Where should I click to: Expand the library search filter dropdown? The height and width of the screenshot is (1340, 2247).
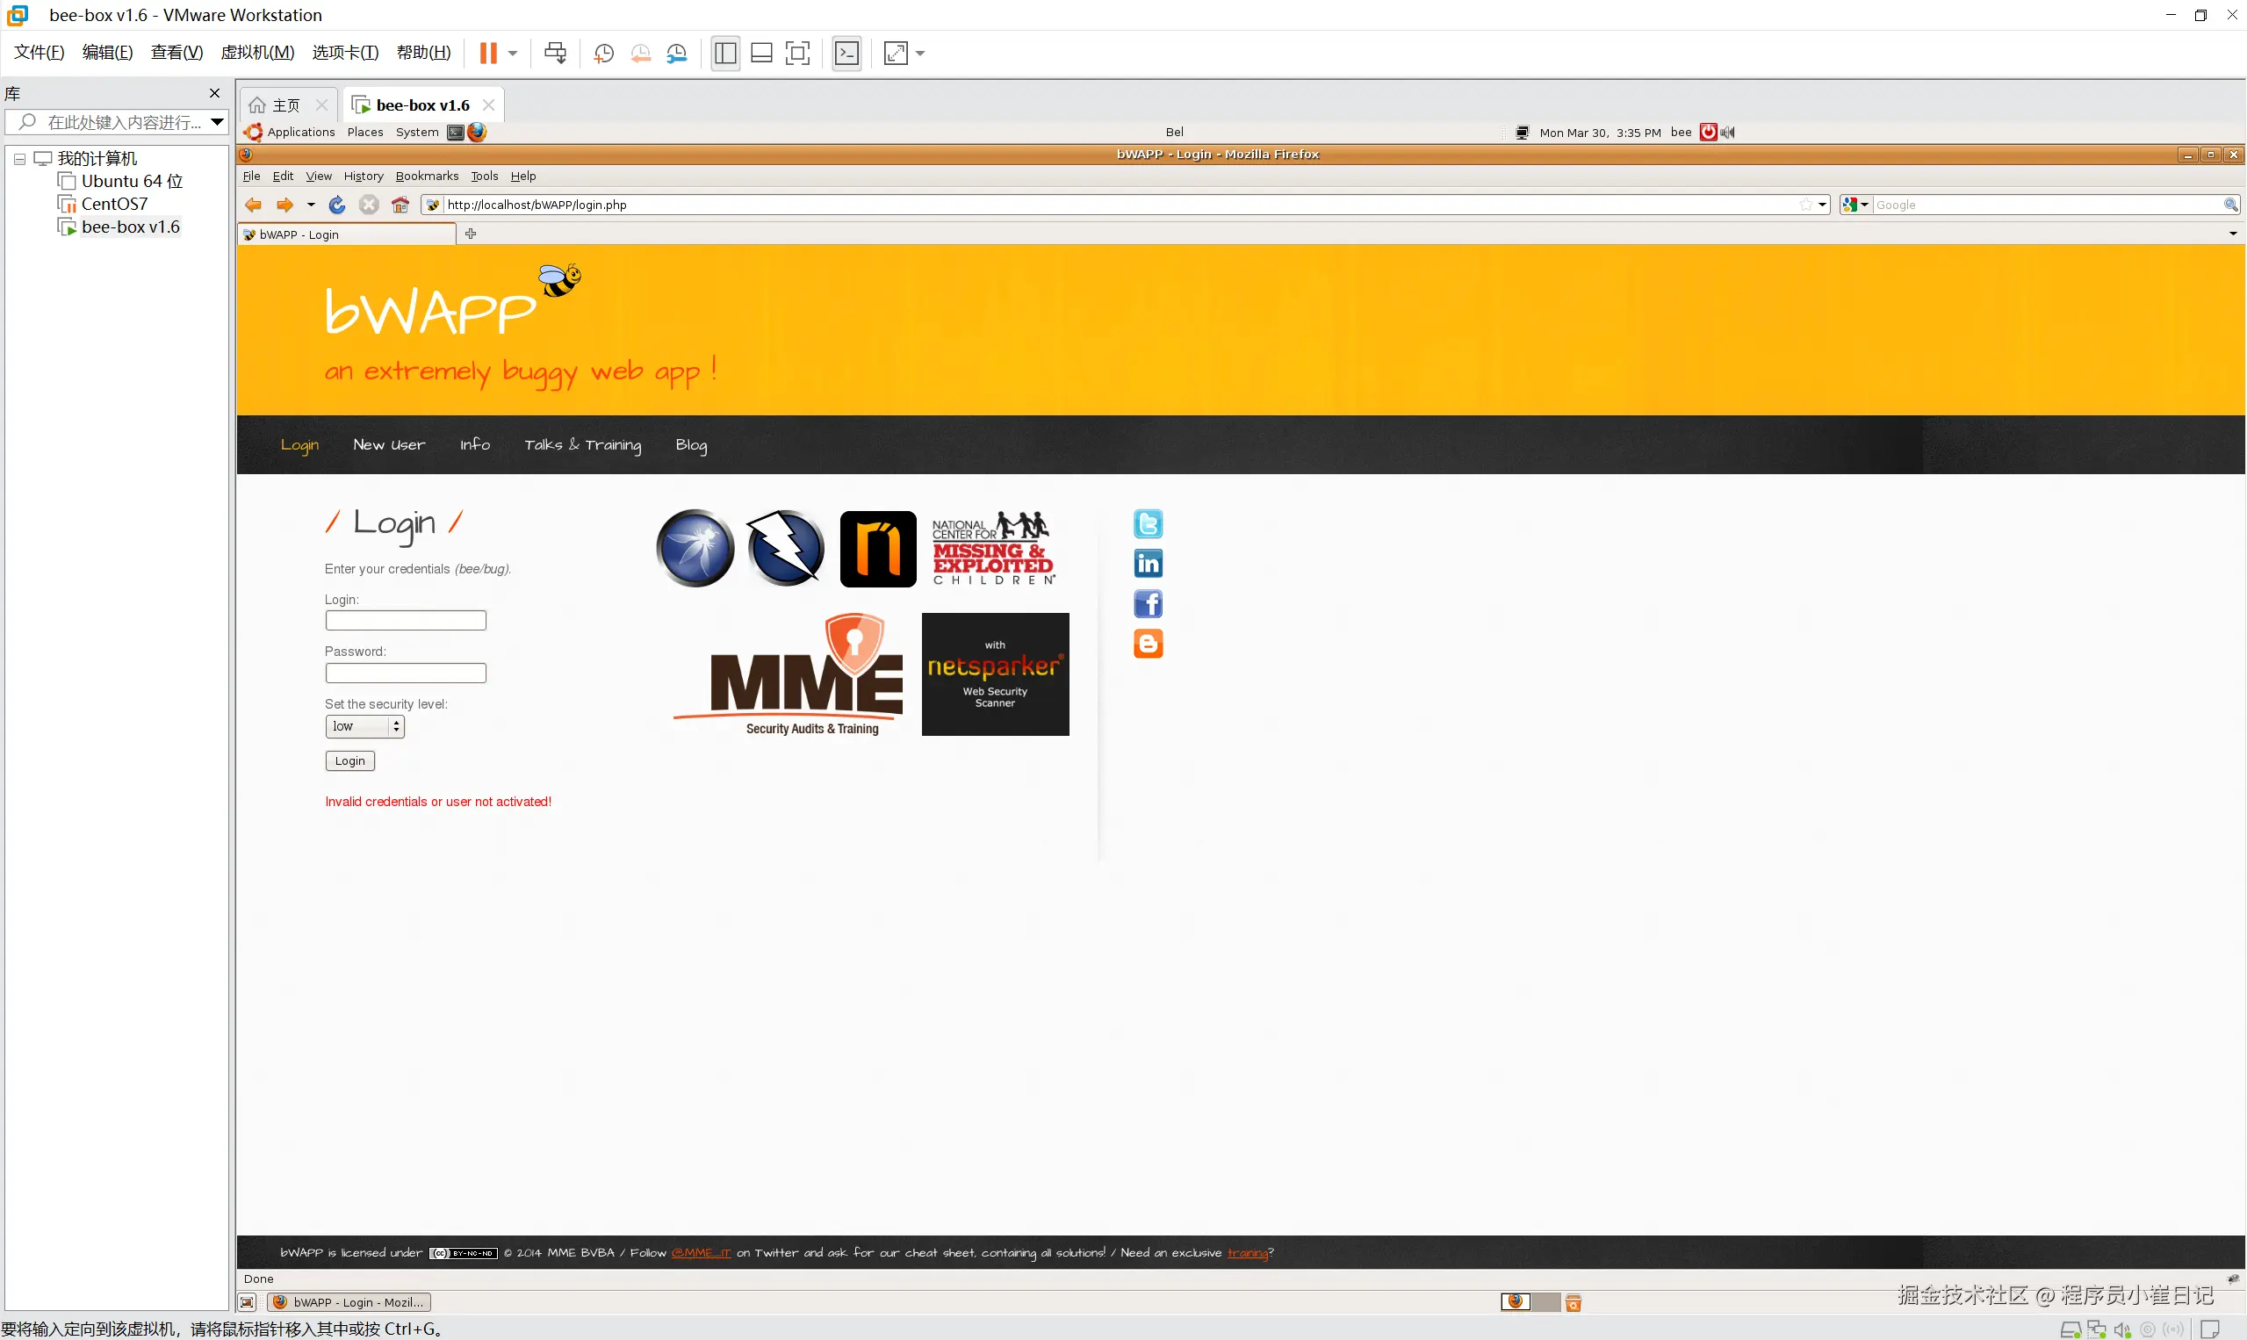(x=217, y=122)
